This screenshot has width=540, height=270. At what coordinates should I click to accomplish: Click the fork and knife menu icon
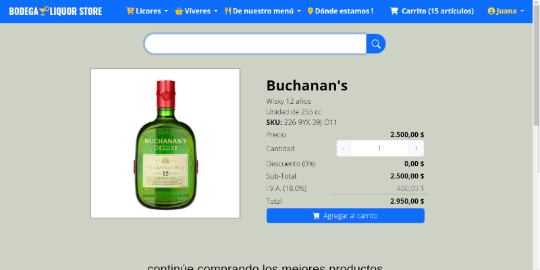point(227,11)
